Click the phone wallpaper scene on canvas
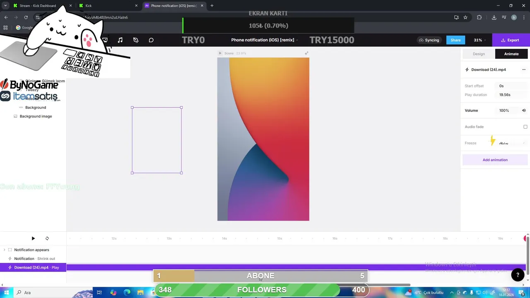Image resolution: width=530 pixels, height=298 pixels. point(263,139)
